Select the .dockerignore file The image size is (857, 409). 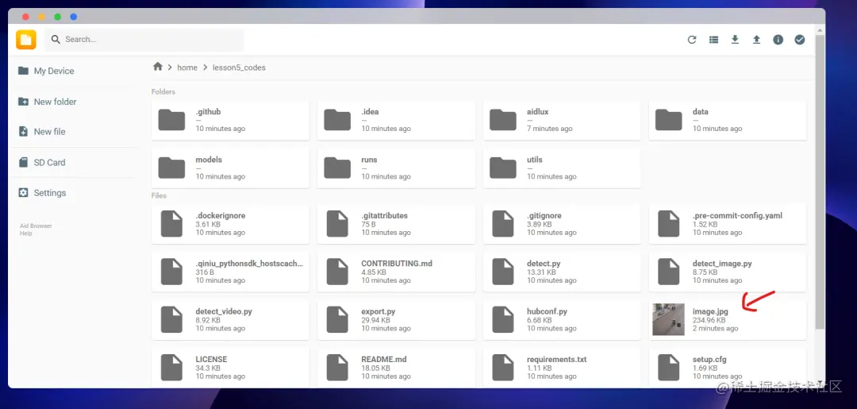coord(230,224)
